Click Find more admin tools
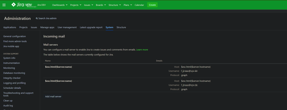This screenshot has height=110, width=287. click(15, 42)
